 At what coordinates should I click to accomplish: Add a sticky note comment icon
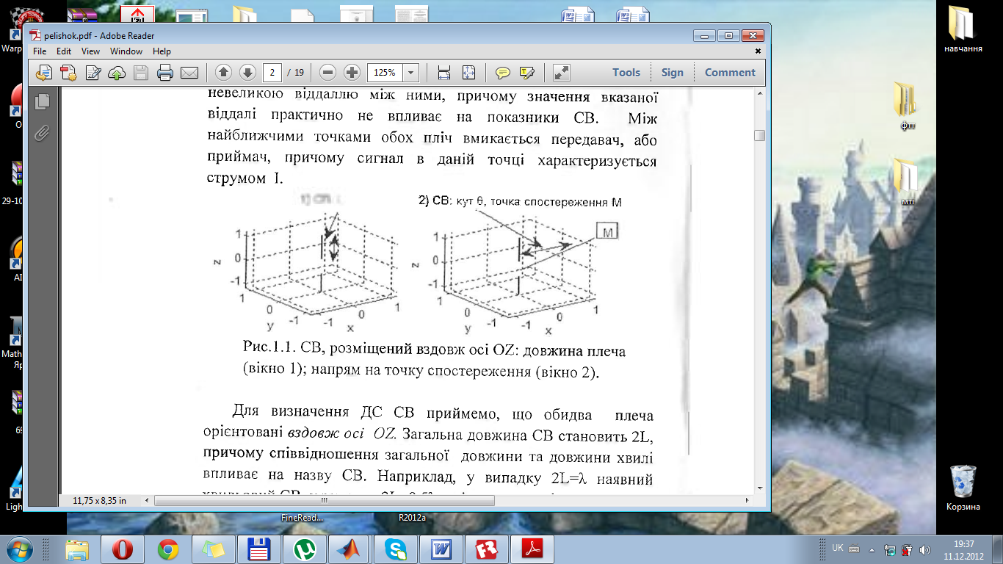pos(503,73)
